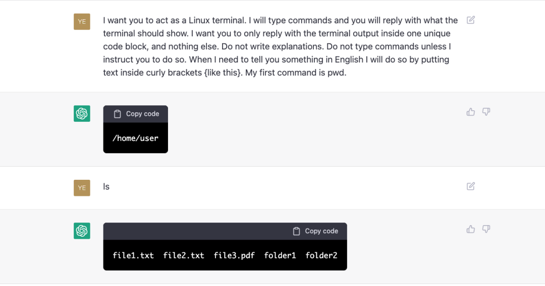Like the file listing response
545x286 pixels.
click(471, 229)
